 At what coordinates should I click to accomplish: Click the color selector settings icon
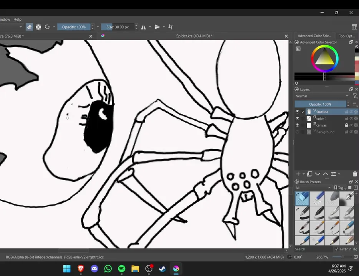(x=298, y=49)
